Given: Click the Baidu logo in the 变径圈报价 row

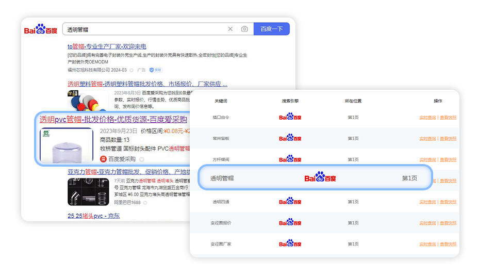Looking at the screenshot, I should click(x=290, y=222).
